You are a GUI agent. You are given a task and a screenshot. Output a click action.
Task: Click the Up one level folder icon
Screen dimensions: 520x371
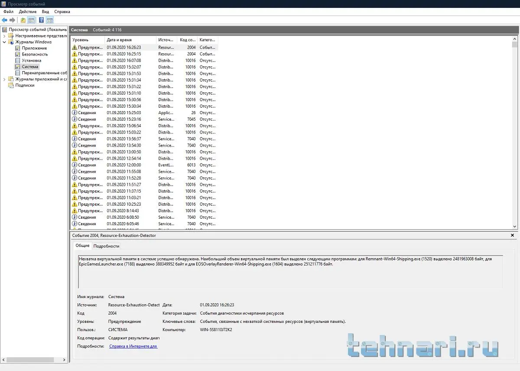point(23,20)
